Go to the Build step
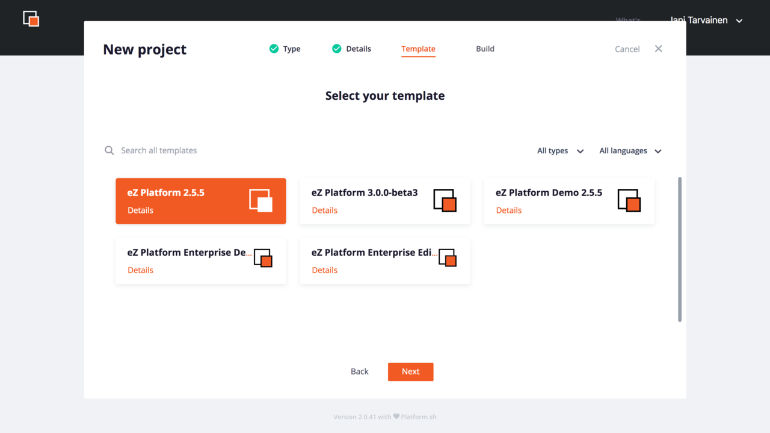This screenshot has height=433, width=770. 485,49
